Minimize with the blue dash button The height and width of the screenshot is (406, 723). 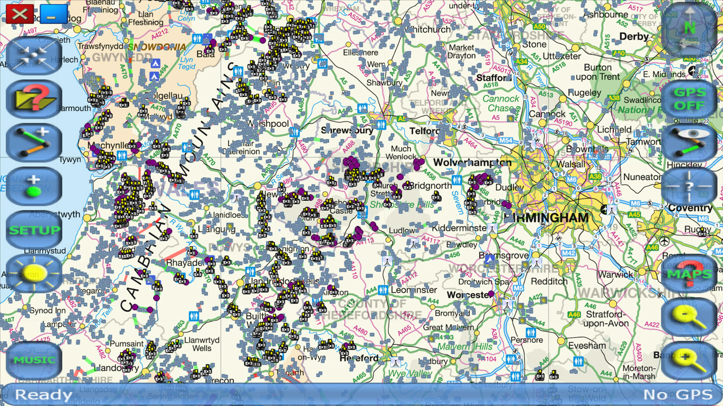tap(54, 14)
